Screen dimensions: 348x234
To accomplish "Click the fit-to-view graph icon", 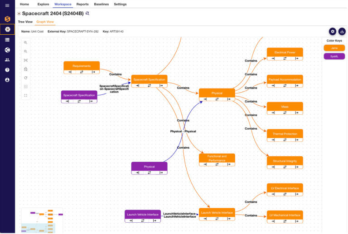I will click(26, 61).
